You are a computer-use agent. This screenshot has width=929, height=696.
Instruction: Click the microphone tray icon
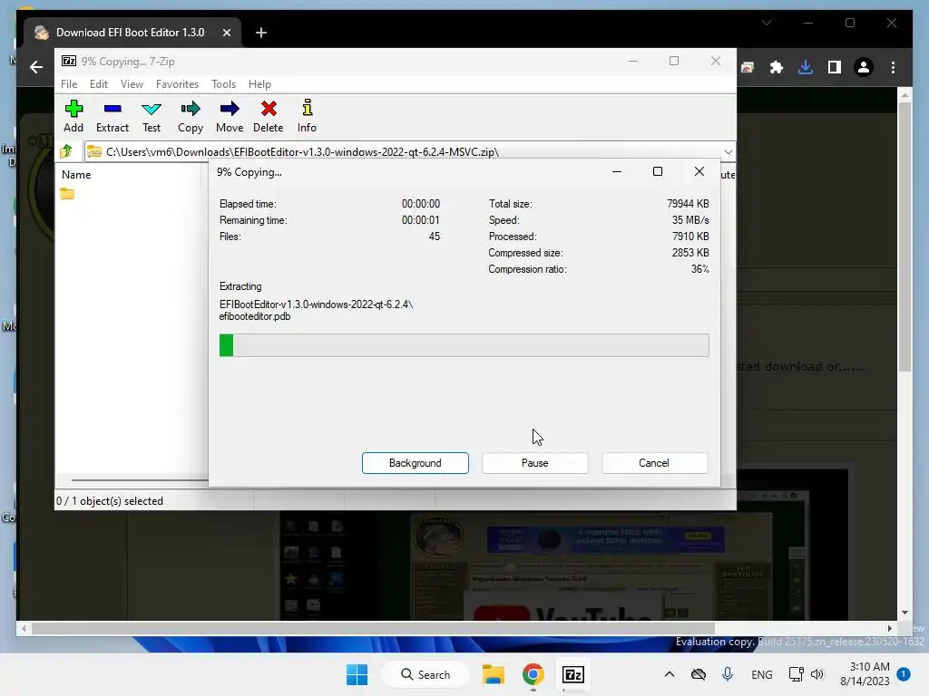click(728, 674)
